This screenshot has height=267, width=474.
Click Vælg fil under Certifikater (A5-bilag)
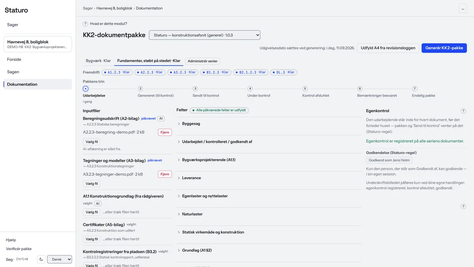click(92, 239)
